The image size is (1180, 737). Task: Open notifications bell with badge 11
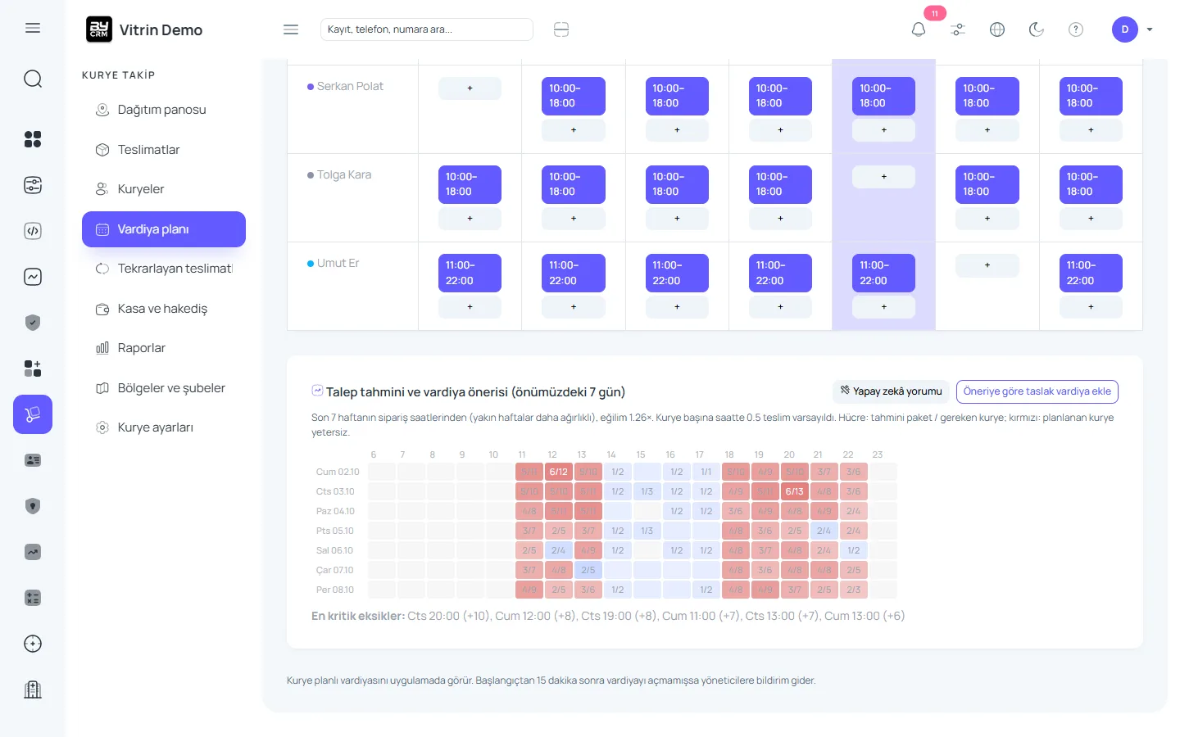coord(919,29)
